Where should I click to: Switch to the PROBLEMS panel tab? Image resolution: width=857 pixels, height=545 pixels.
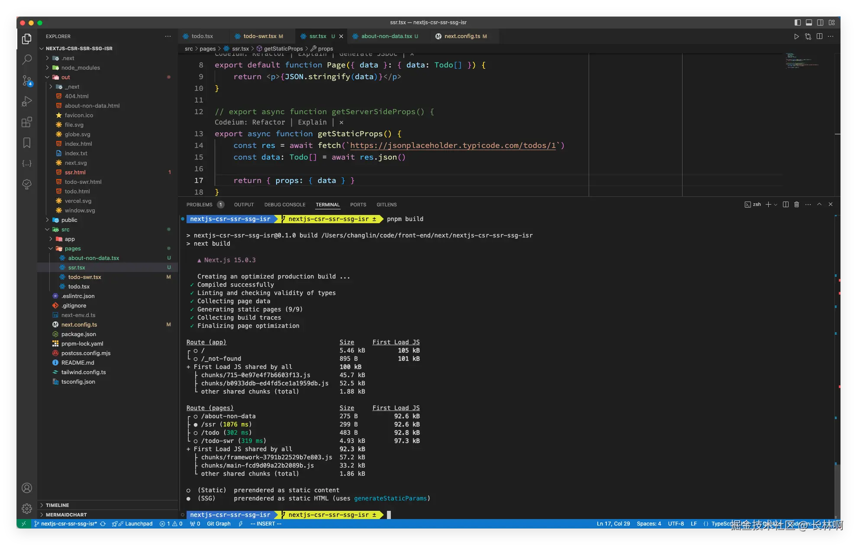tap(200, 205)
